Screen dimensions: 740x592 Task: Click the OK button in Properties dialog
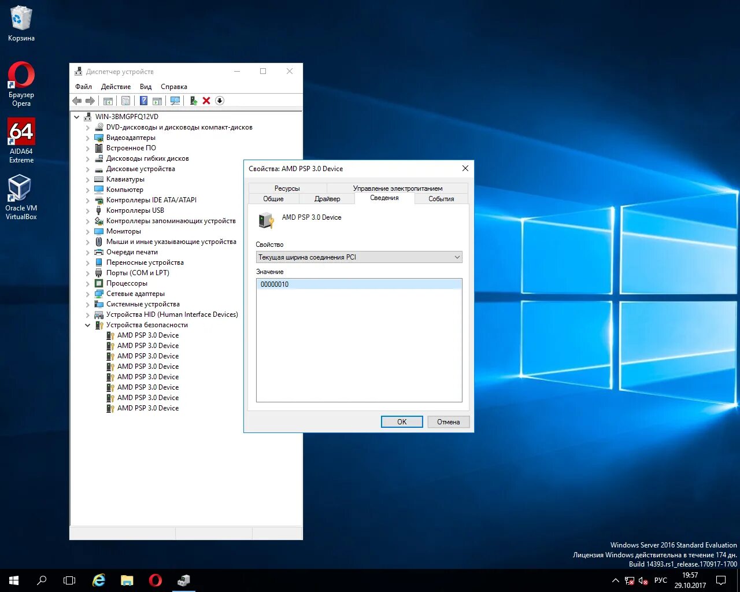[x=402, y=422]
